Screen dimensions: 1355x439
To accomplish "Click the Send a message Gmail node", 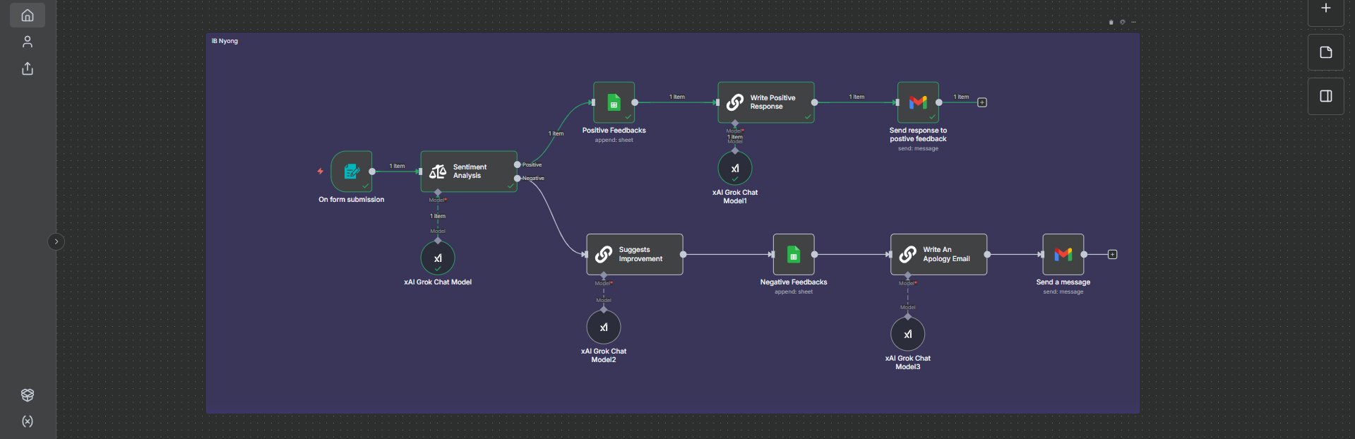I will pos(1063,254).
